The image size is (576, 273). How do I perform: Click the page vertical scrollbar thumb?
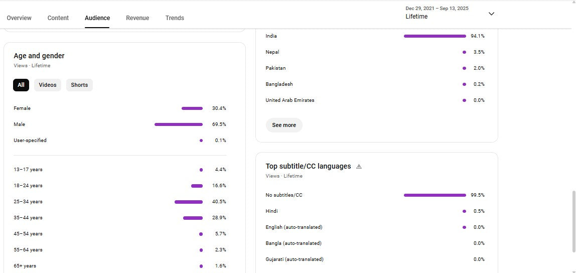573,221
